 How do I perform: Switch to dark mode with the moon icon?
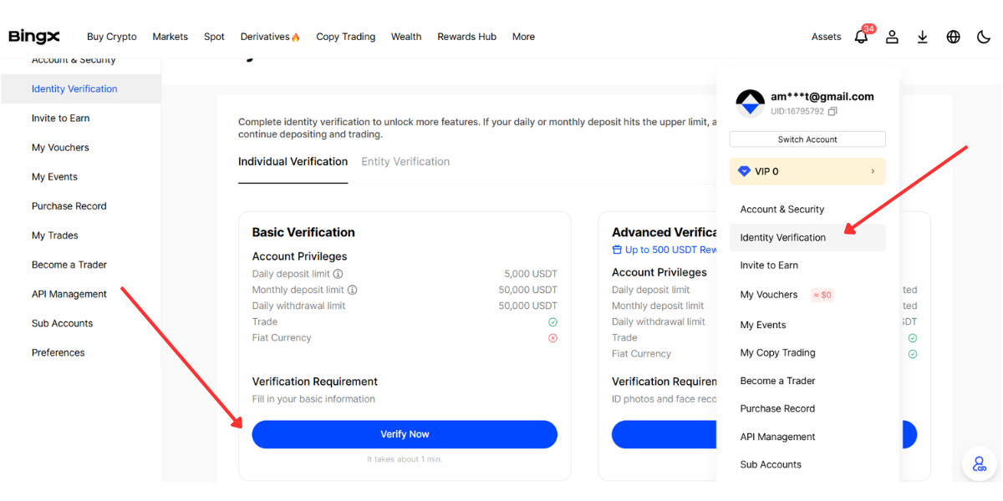point(983,37)
